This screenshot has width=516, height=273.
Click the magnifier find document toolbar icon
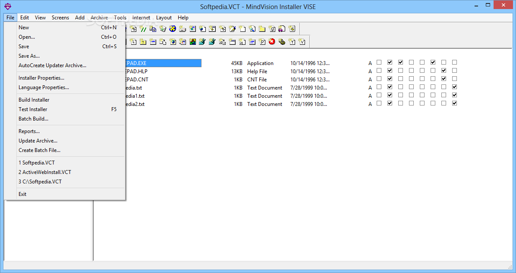click(x=252, y=29)
